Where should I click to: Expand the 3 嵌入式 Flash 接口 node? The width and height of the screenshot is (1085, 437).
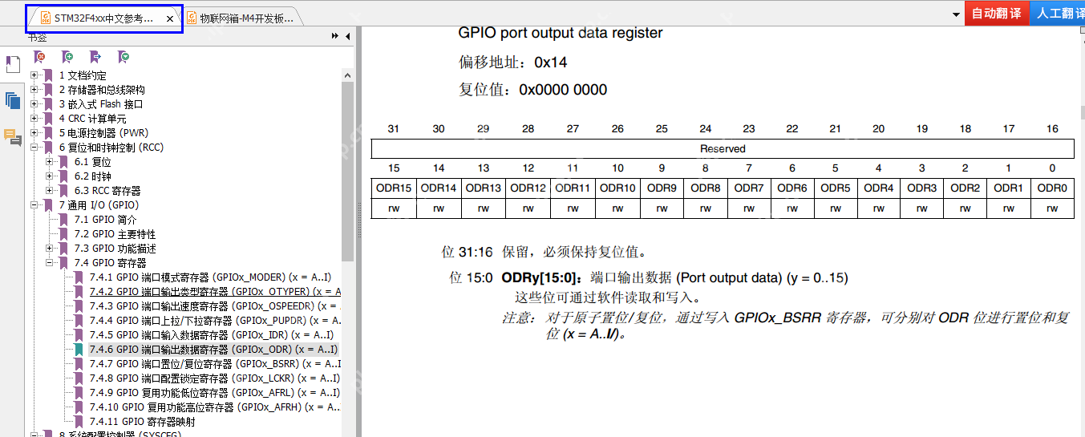point(34,104)
